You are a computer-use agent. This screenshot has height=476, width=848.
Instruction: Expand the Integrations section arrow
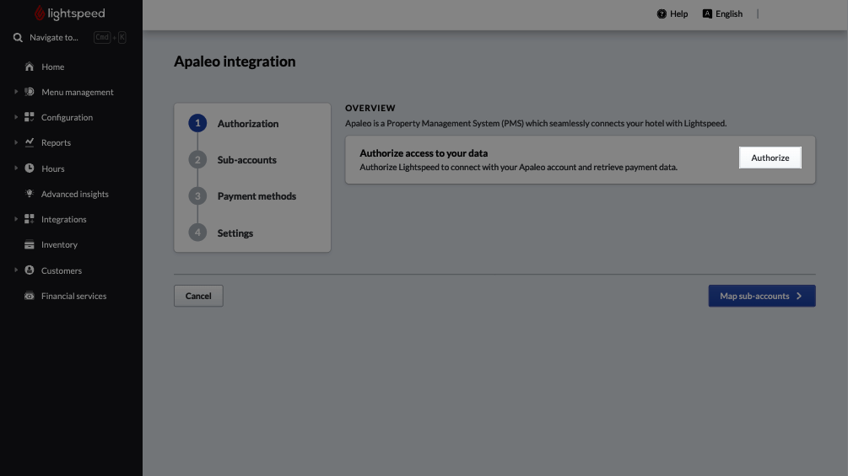pyautogui.click(x=16, y=219)
